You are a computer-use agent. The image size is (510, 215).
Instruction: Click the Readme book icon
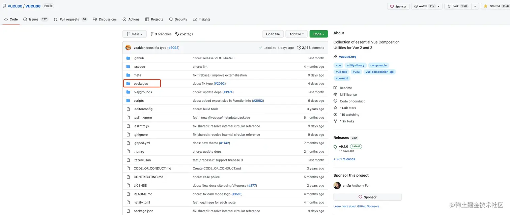[x=335, y=88]
